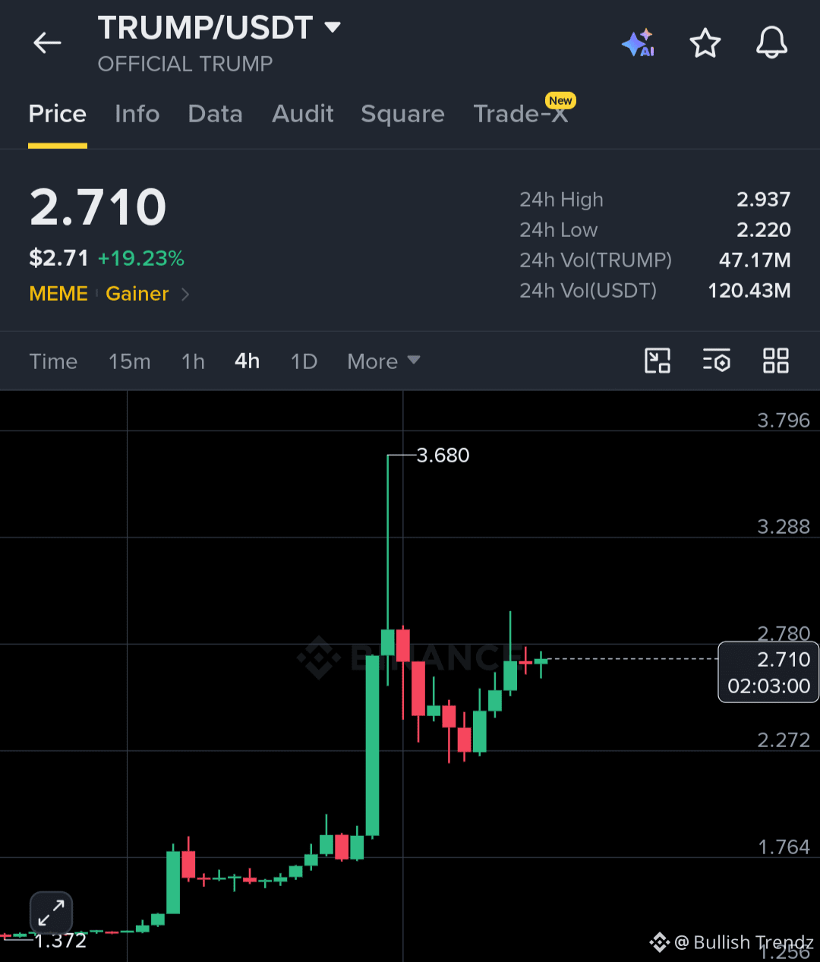Tap the 24h Vol(USDT) value 120.43M
The height and width of the screenshot is (962, 820).
pyautogui.click(x=749, y=291)
